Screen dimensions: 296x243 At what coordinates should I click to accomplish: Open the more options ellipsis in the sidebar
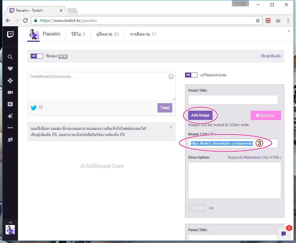[x=10, y=128]
